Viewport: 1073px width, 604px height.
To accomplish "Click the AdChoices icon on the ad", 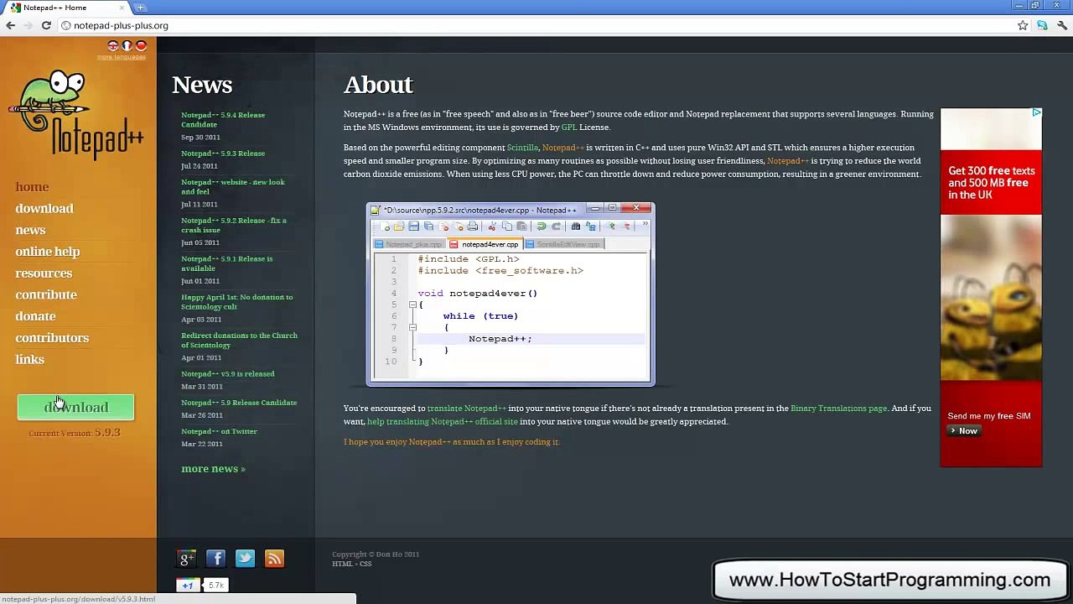I will [1036, 112].
